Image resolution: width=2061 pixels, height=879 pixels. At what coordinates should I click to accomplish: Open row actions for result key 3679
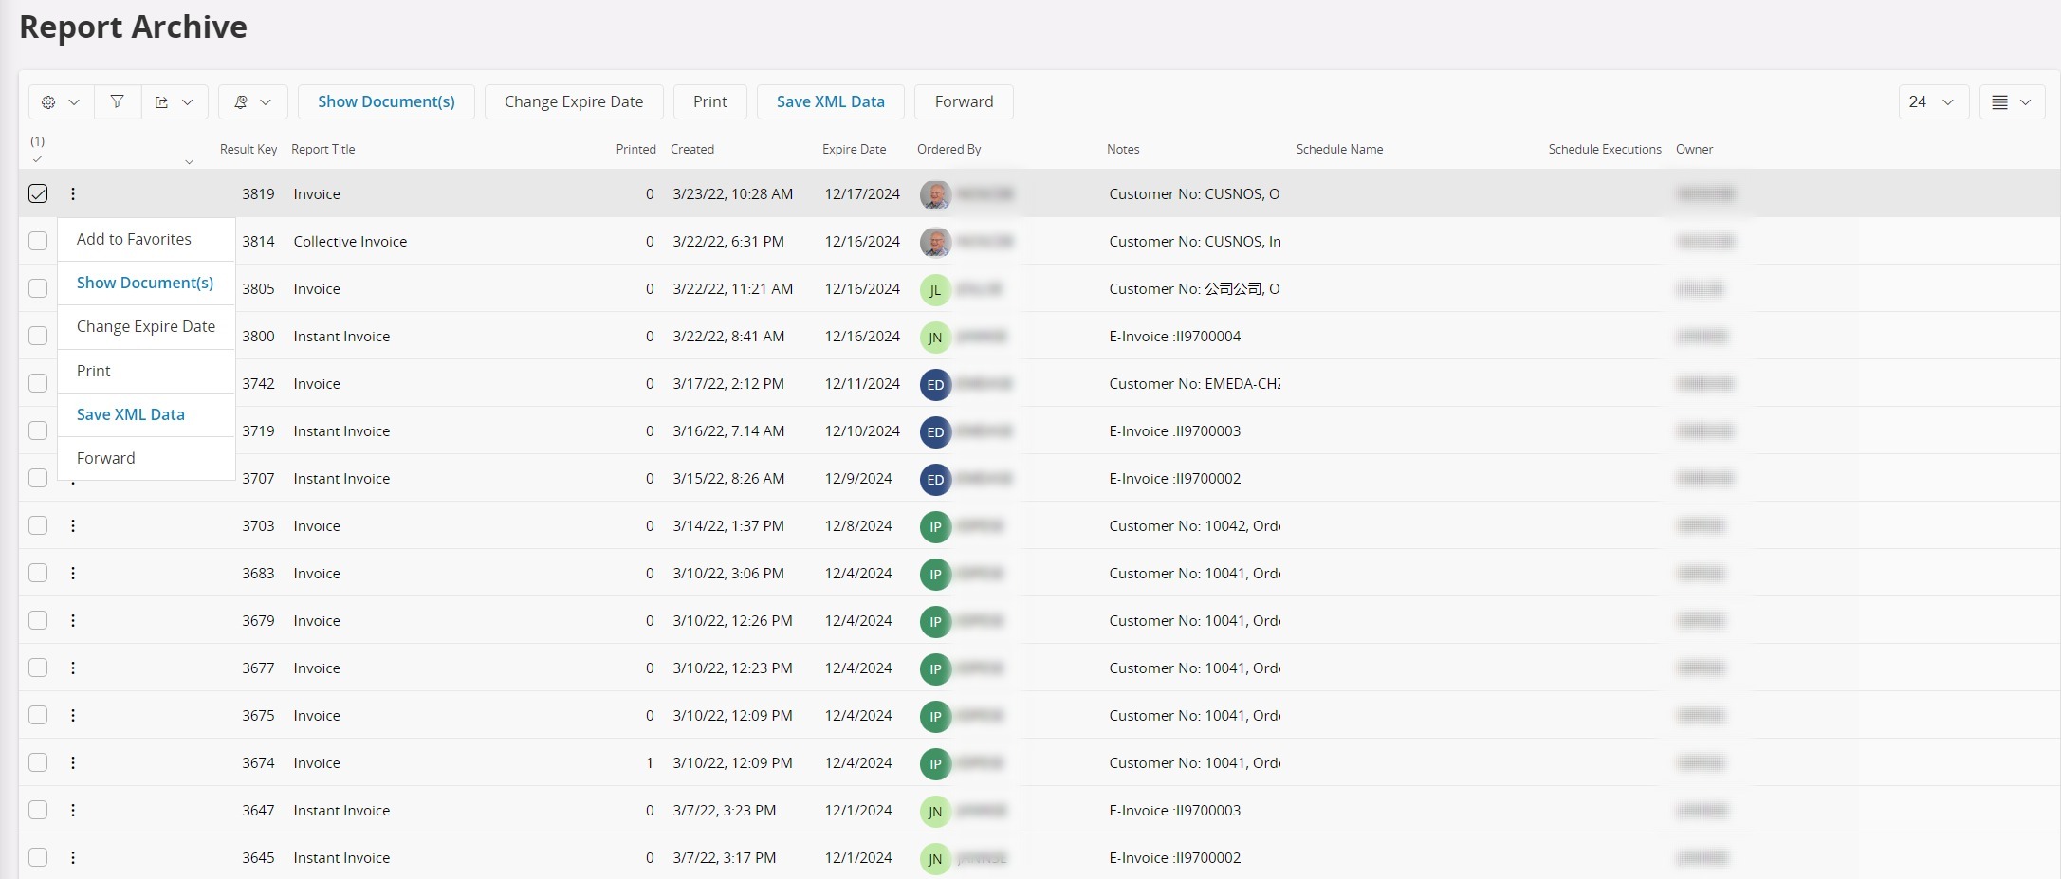(x=73, y=620)
